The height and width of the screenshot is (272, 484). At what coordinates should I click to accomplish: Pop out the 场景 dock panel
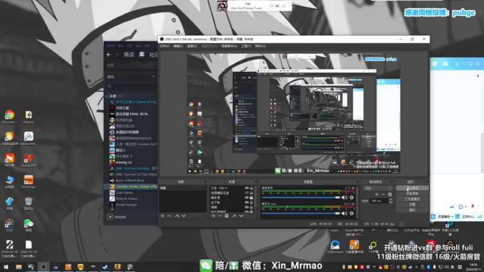(205, 182)
